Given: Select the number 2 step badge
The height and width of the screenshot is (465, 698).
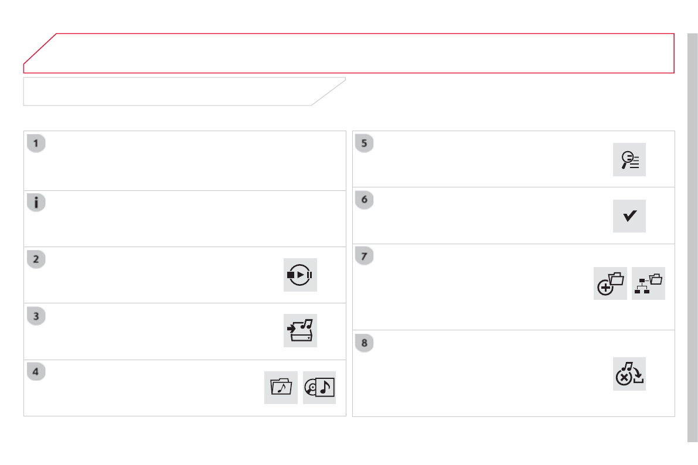Looking at the screenshot, I should click(36, 259).
